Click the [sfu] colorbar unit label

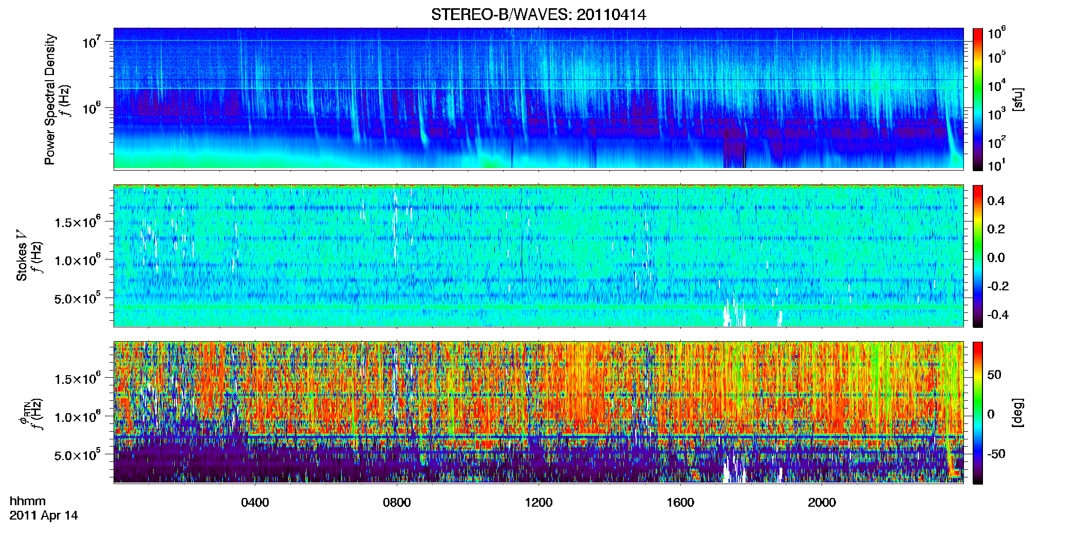tap(1018, 99)
